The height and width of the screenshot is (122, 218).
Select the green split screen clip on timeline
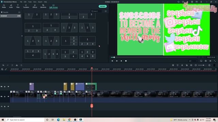[91, 86]
